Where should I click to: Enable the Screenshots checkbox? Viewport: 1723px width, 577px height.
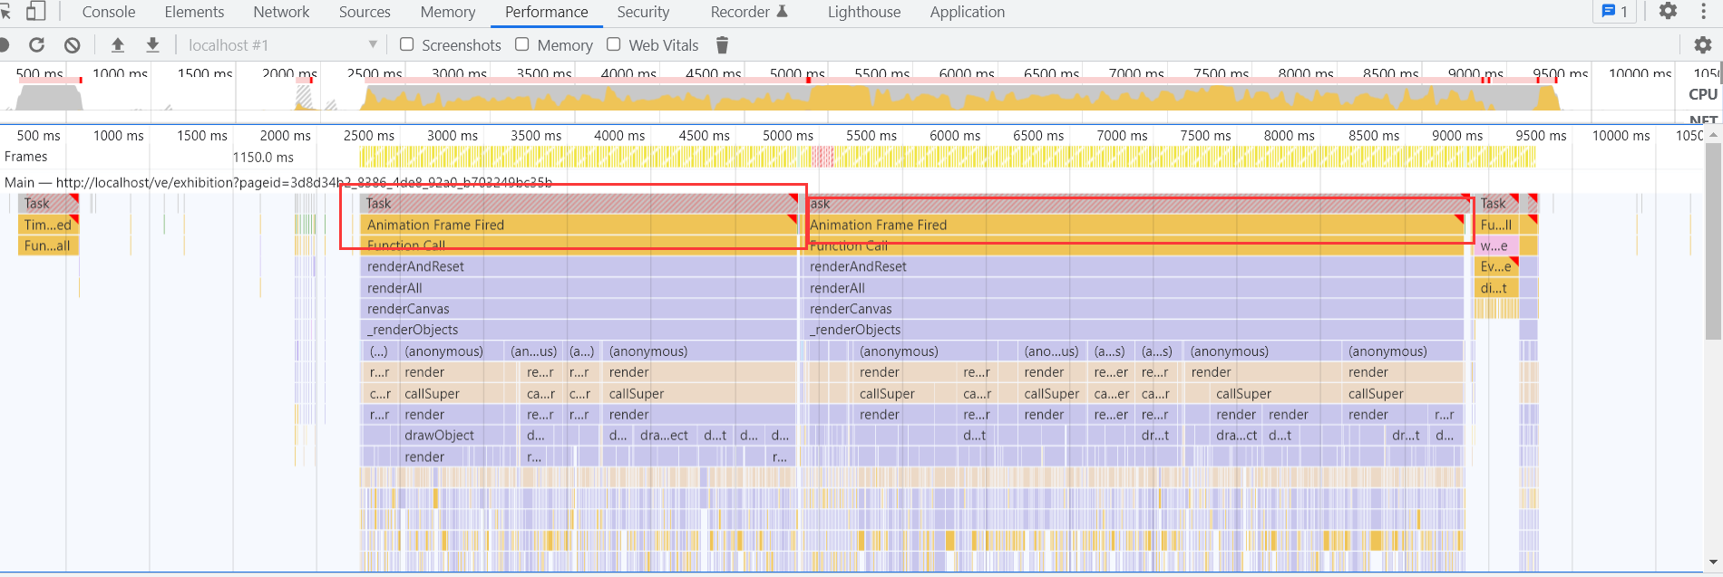[406, 44]
